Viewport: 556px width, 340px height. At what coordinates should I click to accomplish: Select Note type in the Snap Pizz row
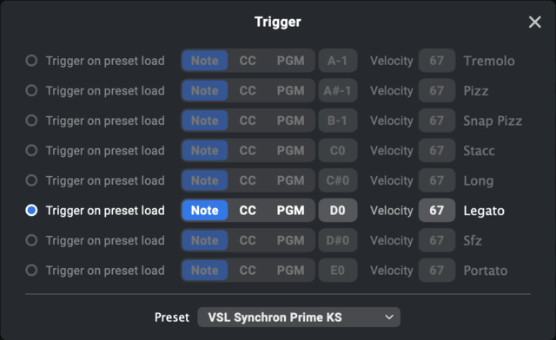[205, 121]
